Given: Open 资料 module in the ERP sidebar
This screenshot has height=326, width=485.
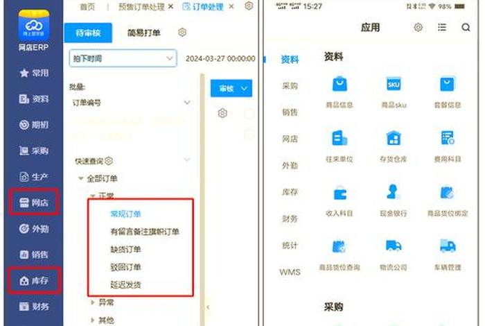Looking at the screenshot, I should click(34, 99).
